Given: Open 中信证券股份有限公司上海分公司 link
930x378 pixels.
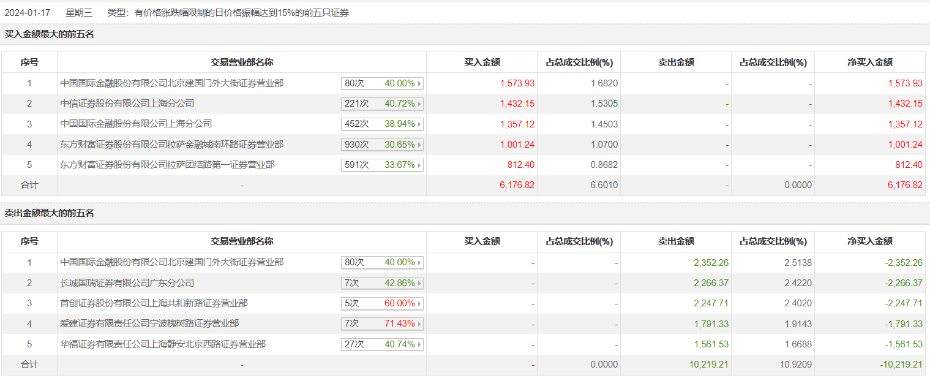Looking at the screenshot, I should [127, 104].
